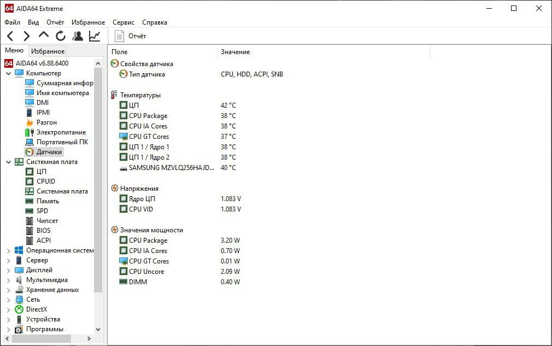
Task: Switch to the Избранное tab in the sidebar
Action: 48,51
